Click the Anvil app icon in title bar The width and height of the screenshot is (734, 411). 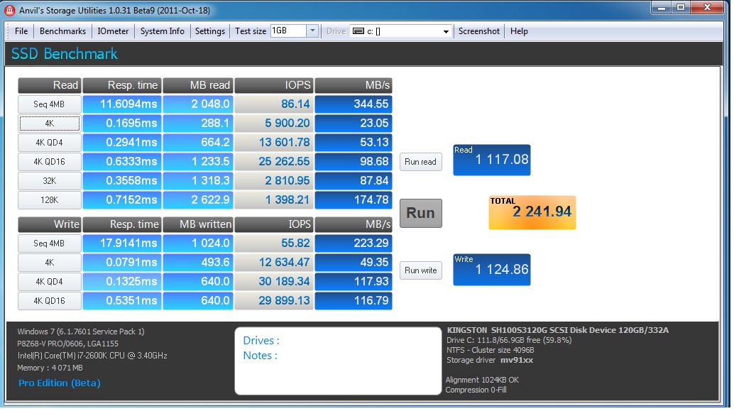(x=9, y=10)
